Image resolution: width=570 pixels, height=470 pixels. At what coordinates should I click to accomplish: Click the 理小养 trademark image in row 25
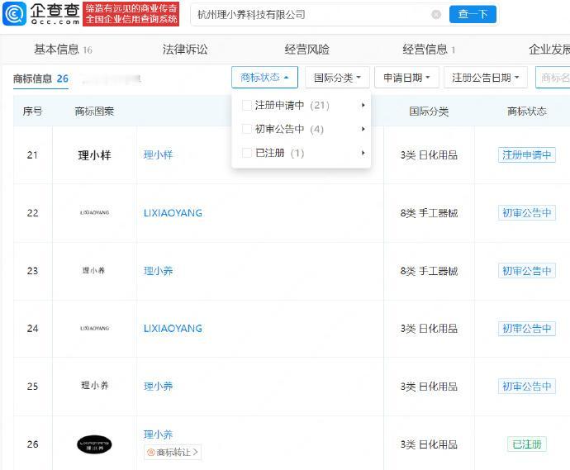point(94,386)
